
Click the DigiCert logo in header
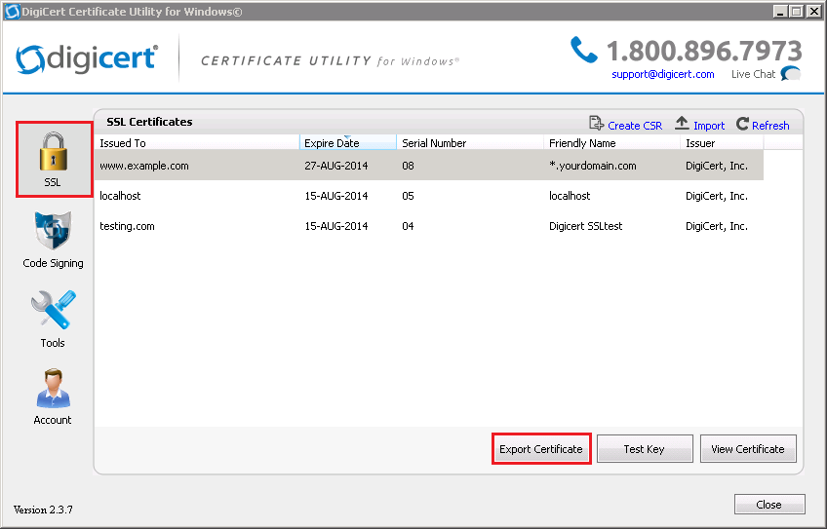click(x=87, y=57)
